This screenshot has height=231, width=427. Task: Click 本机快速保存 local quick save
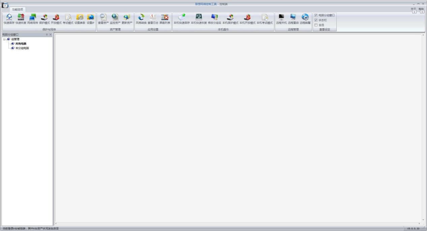coord(182,19)
